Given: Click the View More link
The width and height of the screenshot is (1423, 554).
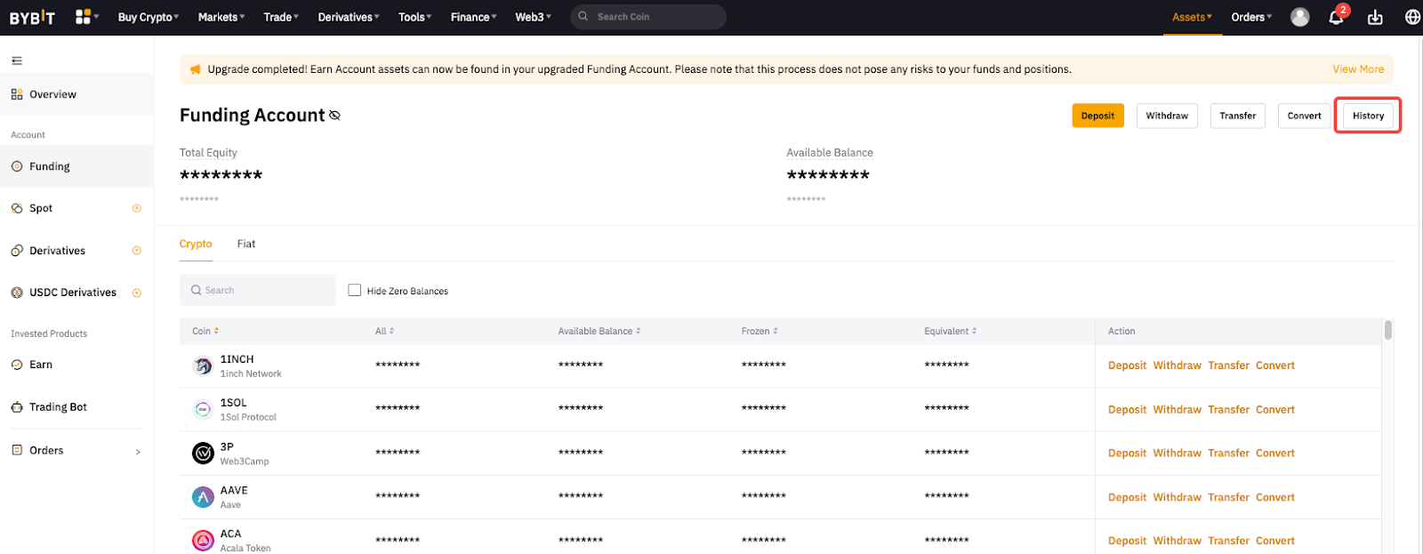Looking at the screenshot, I should (x=1357, y=69).
